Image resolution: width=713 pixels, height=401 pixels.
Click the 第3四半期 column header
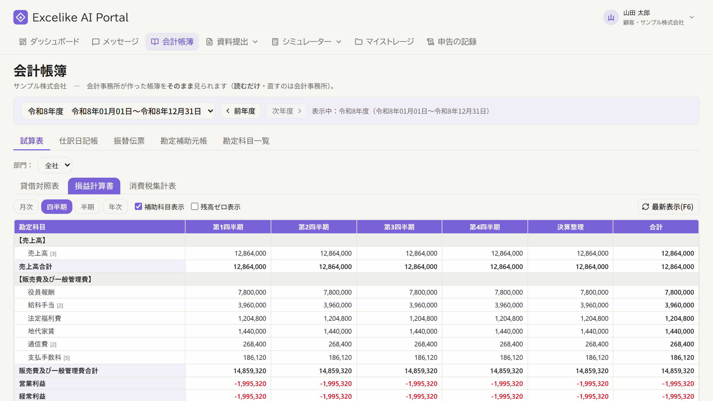[399, 227]
